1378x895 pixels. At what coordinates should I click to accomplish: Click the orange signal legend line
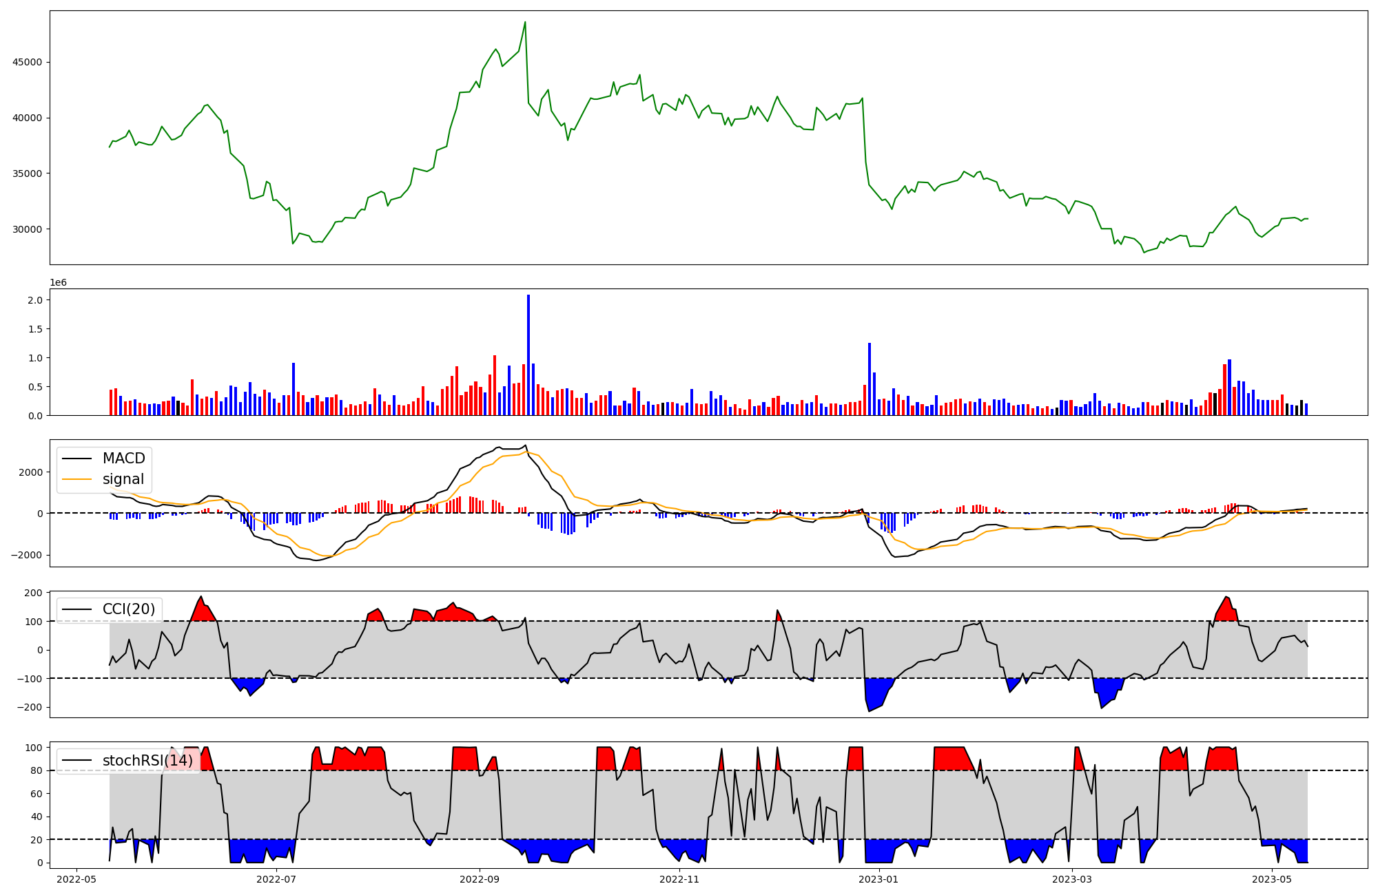(x=76, y=479)
